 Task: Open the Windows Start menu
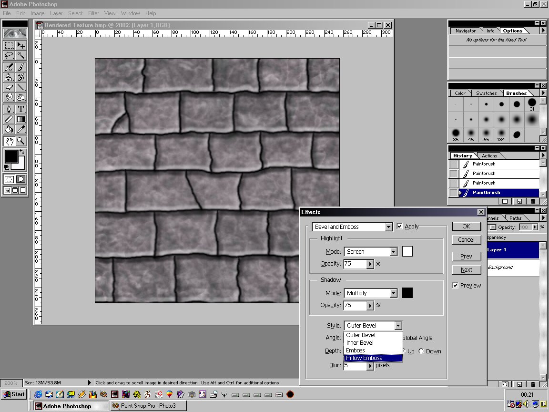point(14,394)
